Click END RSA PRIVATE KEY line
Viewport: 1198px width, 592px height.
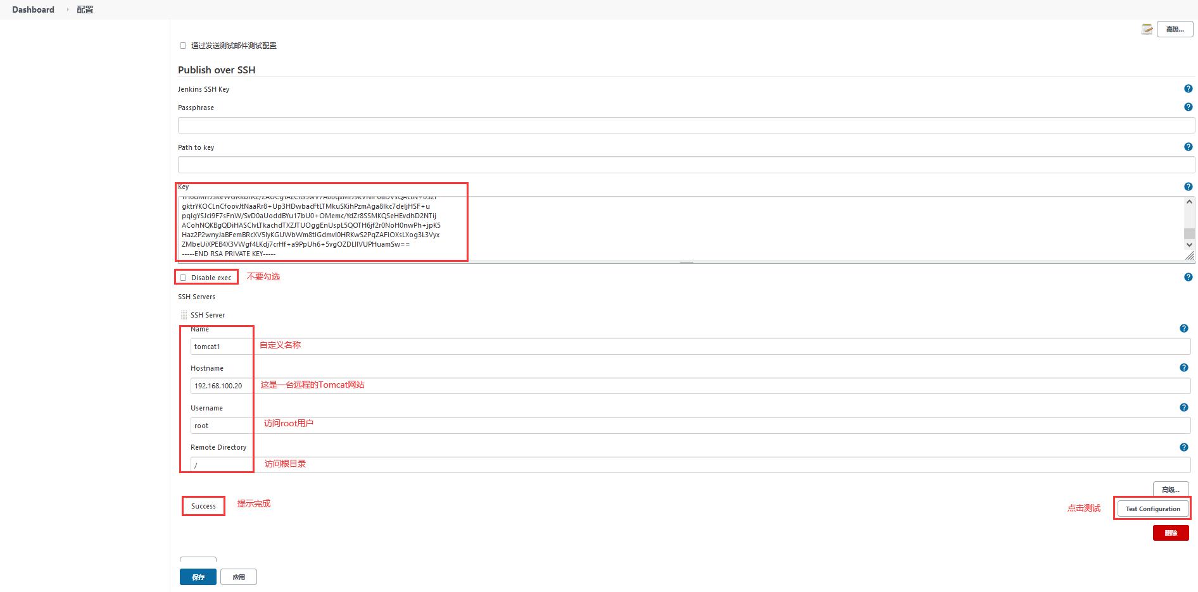point(229,254)
